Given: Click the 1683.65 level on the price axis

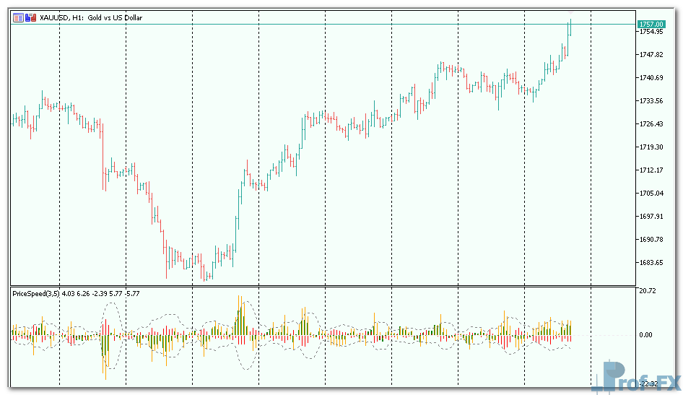Looking at the screenshot, I should click(x=651, y=263).
